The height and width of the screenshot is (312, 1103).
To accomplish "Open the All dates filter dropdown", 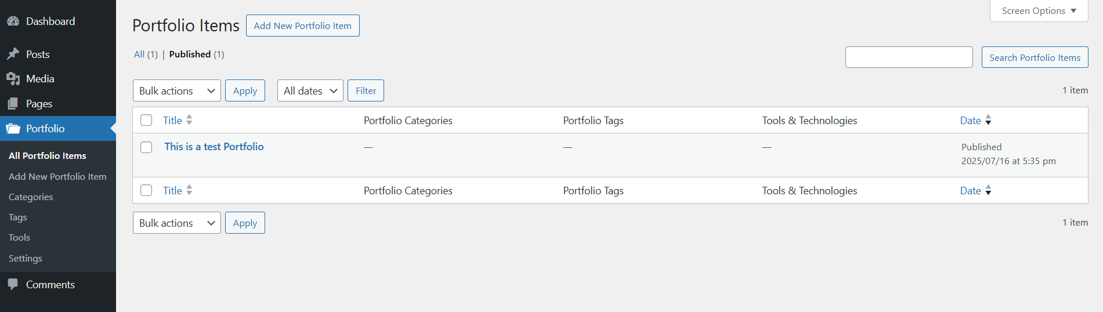I will (310, 90).
